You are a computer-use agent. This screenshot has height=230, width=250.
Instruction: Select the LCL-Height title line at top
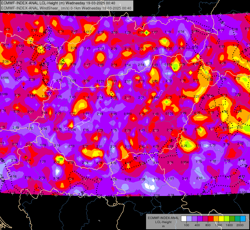coord(58,3)
